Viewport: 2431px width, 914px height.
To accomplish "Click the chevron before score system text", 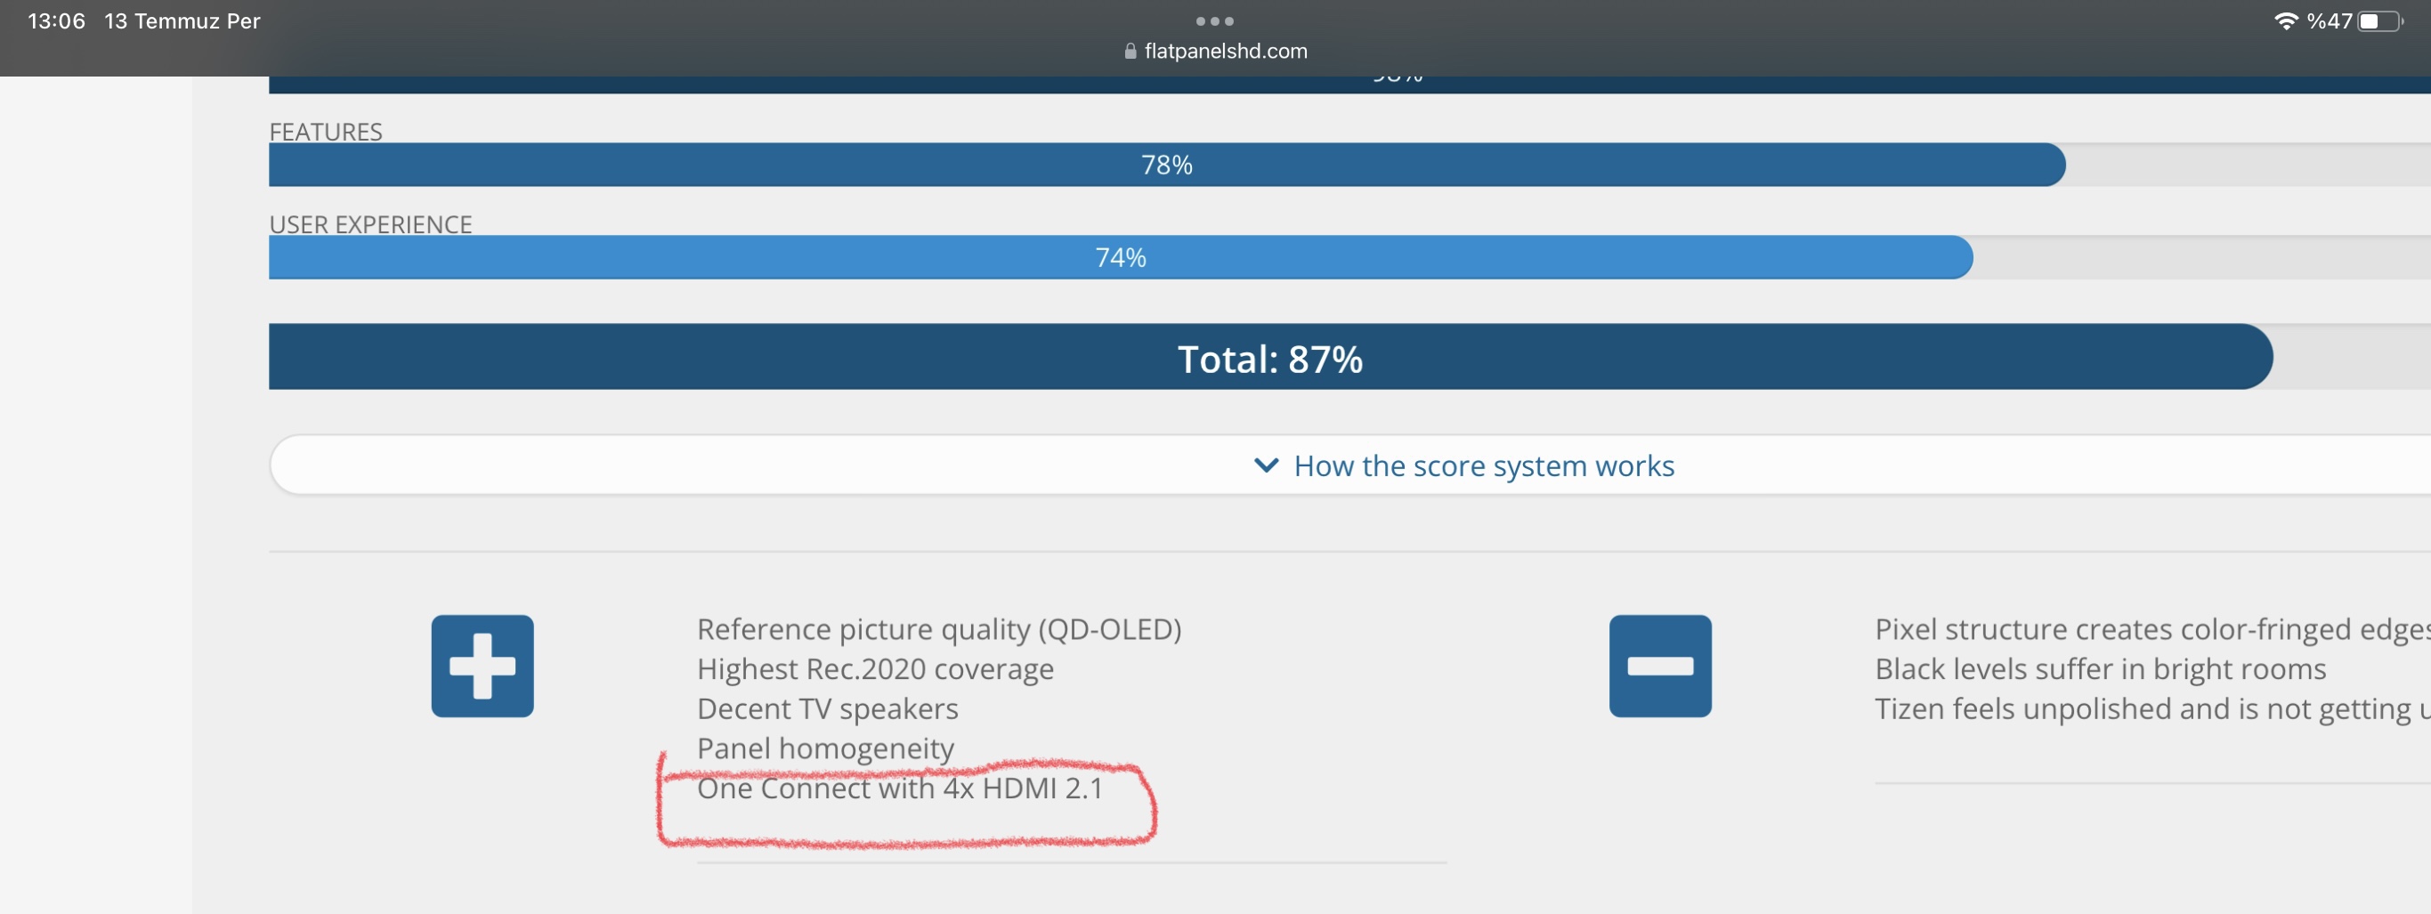I will [1267, 465].
